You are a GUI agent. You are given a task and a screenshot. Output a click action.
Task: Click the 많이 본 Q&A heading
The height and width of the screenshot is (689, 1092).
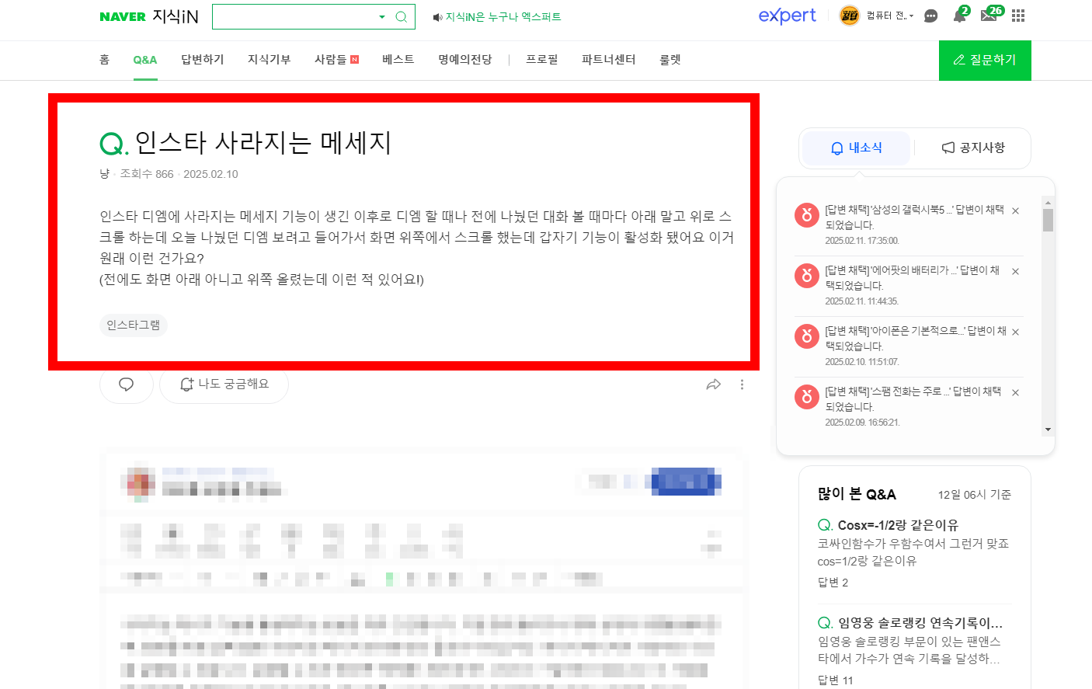857,495
